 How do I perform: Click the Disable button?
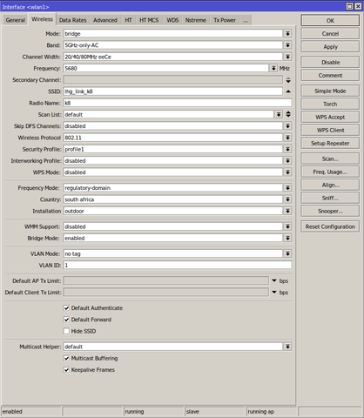(330, 62)
